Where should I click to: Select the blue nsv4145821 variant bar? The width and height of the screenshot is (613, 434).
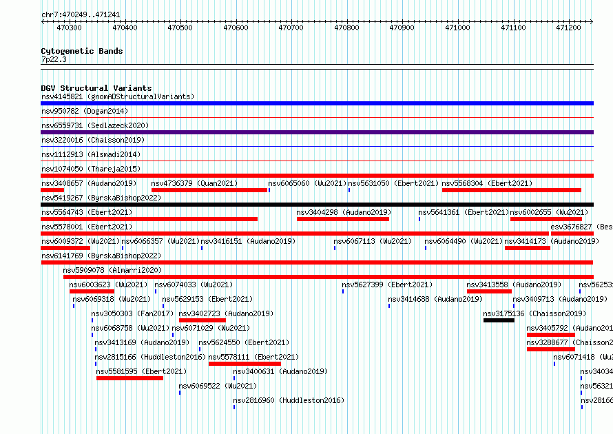[x=317, y=103]
